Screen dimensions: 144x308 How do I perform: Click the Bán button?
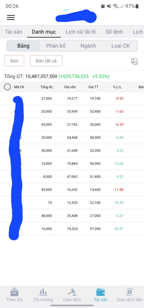[x=14, y=61]
